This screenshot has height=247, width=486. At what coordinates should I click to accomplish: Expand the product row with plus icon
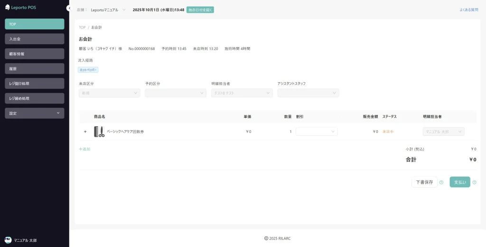point(85,132)
